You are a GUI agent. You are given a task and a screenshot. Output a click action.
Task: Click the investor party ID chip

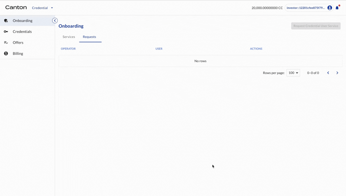click(305, 8)
